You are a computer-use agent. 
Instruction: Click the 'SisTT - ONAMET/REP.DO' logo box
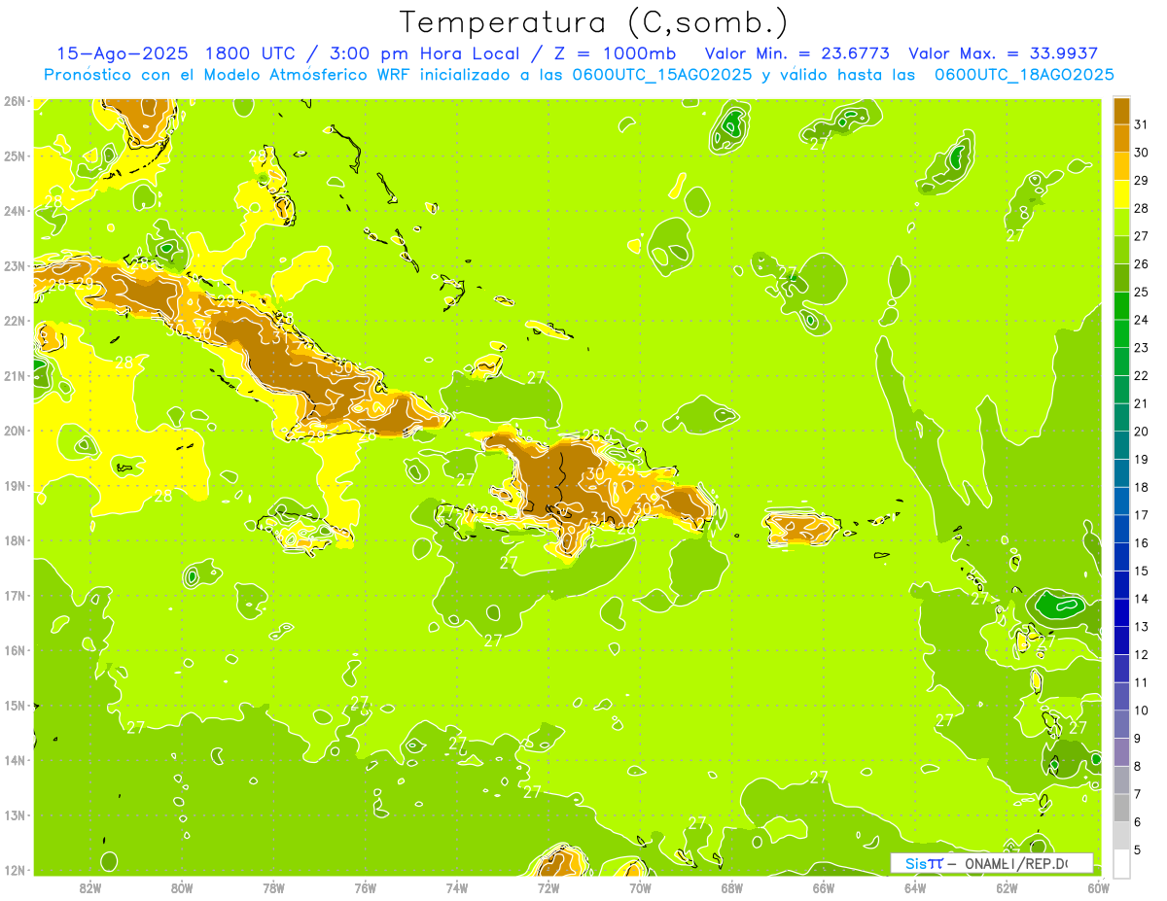click(x=991, y=863)
